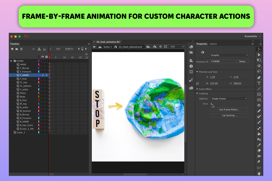Viewport: 272px width, 181px height.
Task: Open the Info panel icon
Action: [x=191, y=66]
